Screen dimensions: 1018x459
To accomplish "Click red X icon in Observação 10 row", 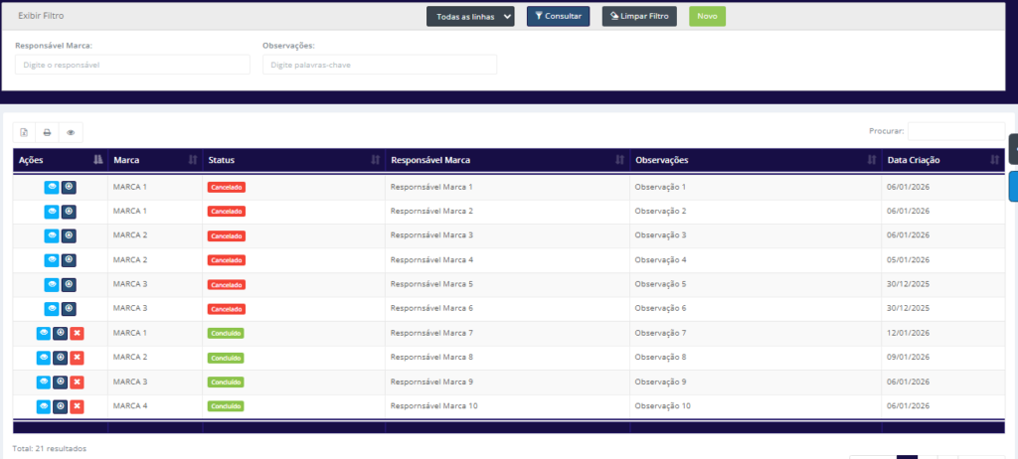I will (x=77, y=406).
